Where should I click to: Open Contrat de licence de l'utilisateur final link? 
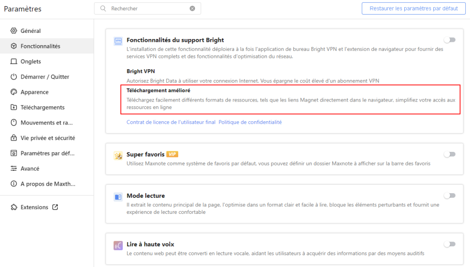171,122
